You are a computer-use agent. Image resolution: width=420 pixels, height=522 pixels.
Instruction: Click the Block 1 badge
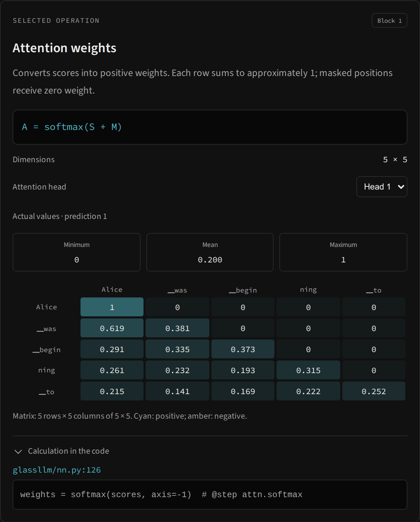click(389, 21)
